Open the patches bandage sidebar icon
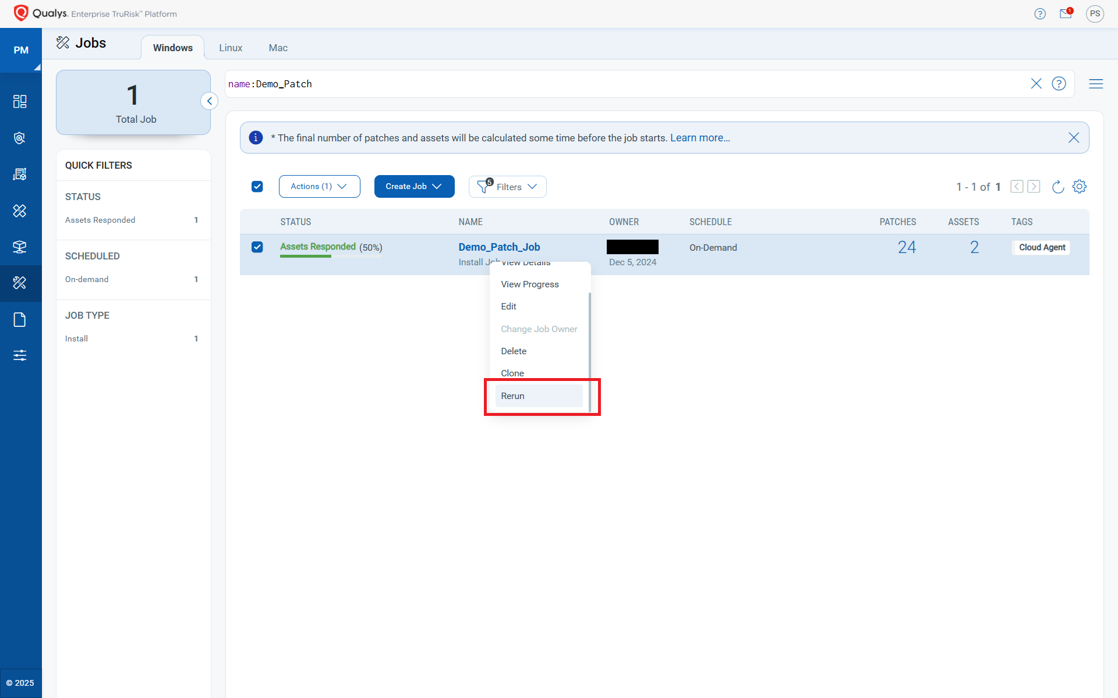The width and height of the screenshot is (1118, 698). [20, 211]
